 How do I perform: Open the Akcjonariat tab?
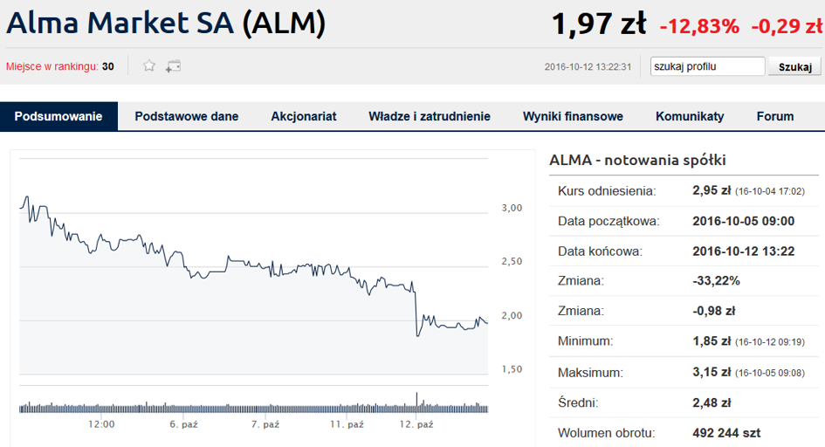(x=304, y=116)
